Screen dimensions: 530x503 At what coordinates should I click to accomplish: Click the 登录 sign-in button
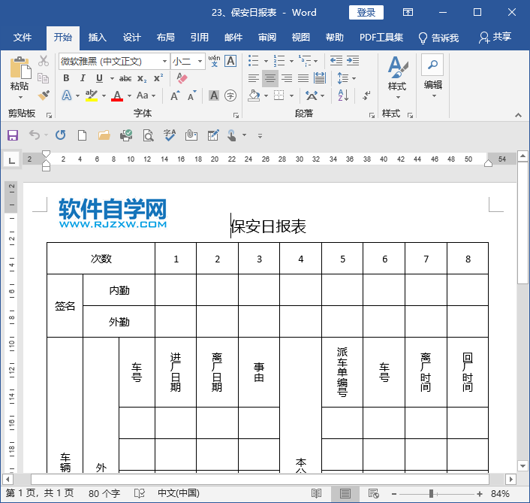pyautogui.click(x=366, y=13)
